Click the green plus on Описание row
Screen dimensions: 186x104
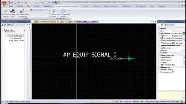click(184, 34)
